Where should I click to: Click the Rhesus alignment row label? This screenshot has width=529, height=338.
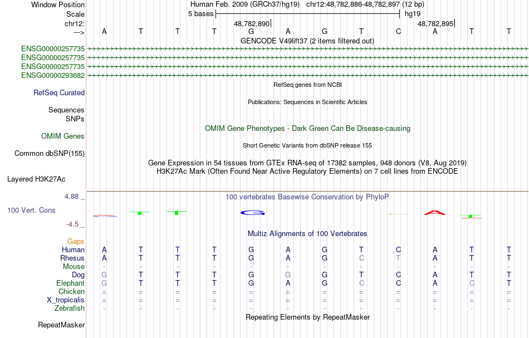point(72,258)
